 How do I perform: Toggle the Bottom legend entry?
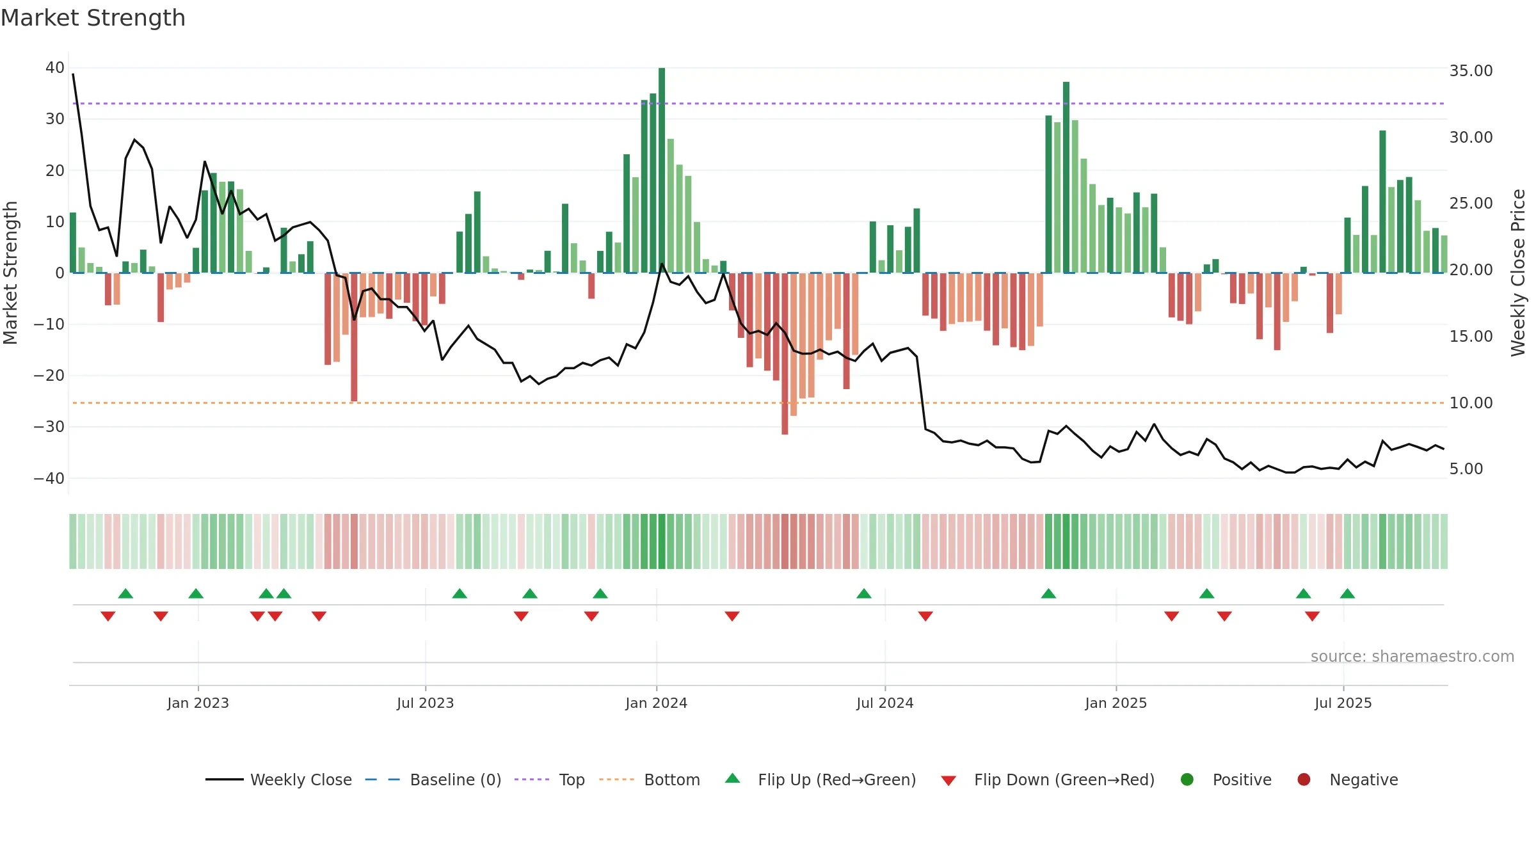click(650, 780)
